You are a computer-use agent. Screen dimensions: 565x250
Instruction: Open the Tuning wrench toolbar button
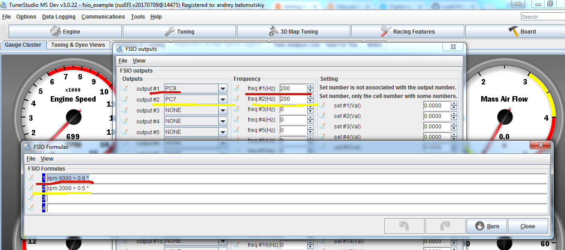(x=170, y=31)
